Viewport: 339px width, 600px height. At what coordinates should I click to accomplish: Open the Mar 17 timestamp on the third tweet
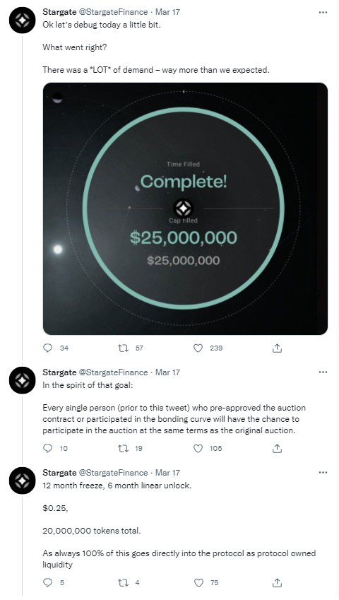tap(167, 473)
